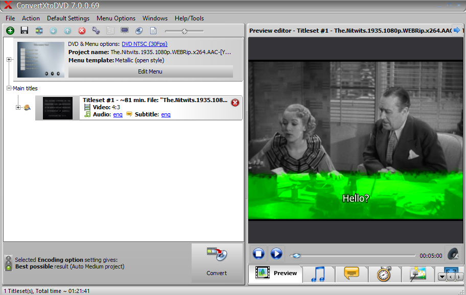Open the Help/Tools menu

pos(189,18)
